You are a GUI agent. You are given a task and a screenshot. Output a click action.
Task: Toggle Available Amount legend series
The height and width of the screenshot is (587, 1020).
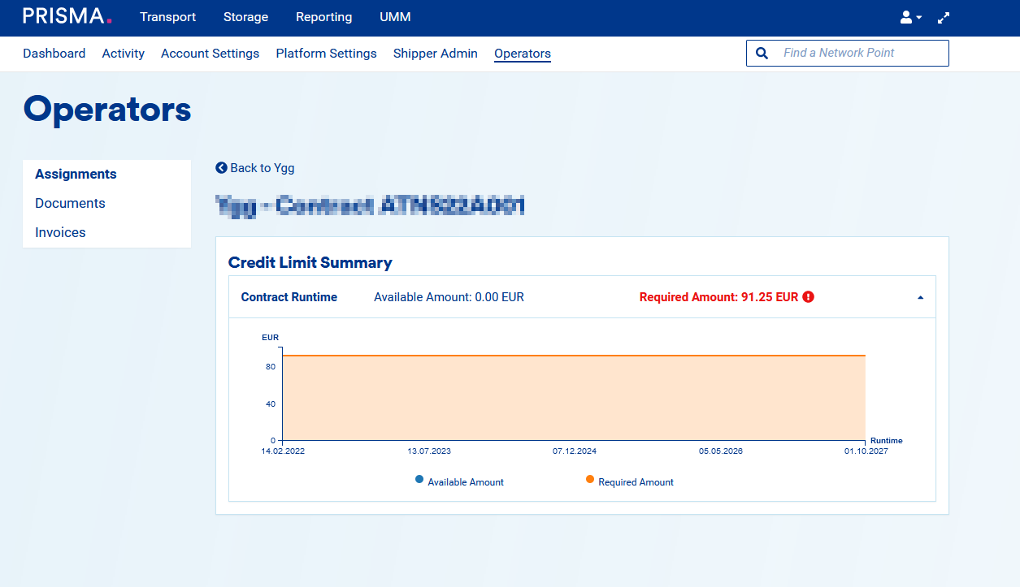point(459,481)
